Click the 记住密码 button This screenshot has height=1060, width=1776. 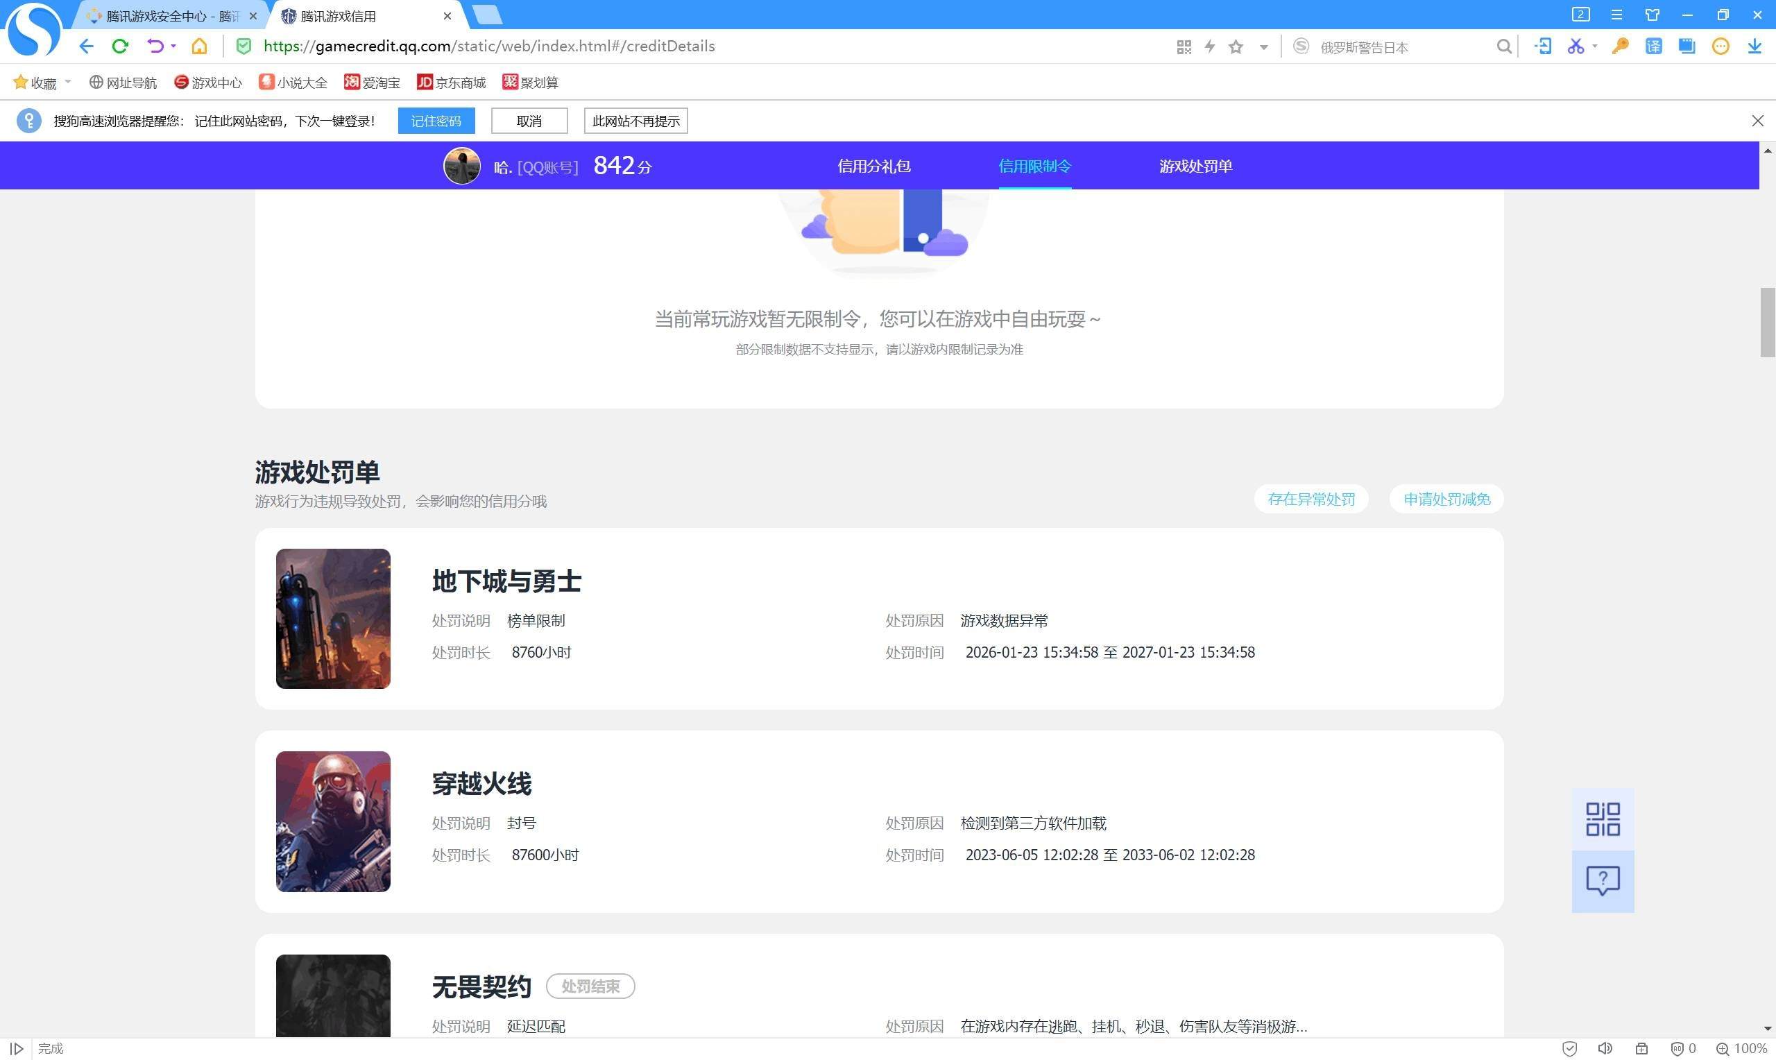(436, 121)
